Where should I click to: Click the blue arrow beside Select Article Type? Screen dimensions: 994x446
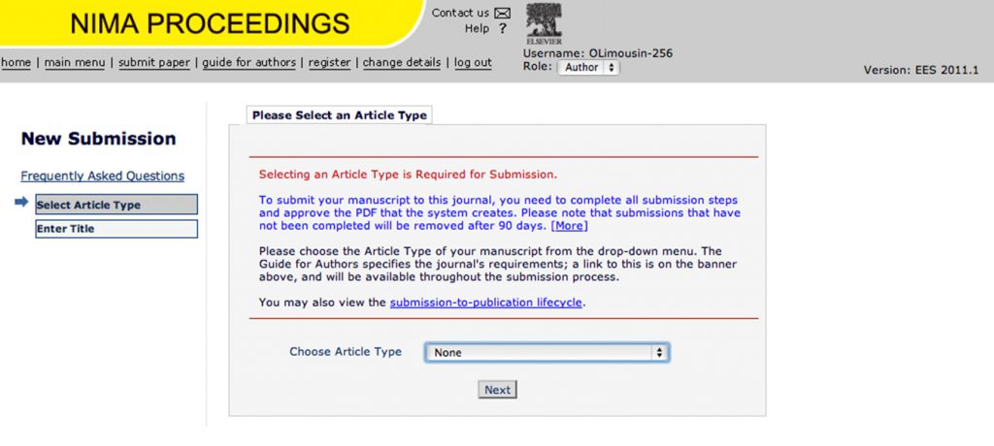click(x=23, y=204)
